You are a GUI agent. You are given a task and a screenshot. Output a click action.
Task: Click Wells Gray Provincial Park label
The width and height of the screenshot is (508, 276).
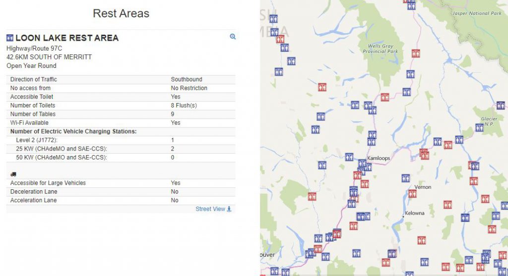381,49
